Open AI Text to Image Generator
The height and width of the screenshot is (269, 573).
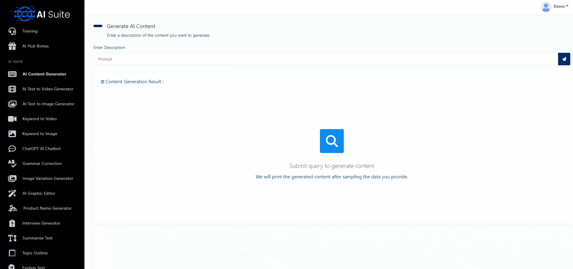tap(48, 104)
